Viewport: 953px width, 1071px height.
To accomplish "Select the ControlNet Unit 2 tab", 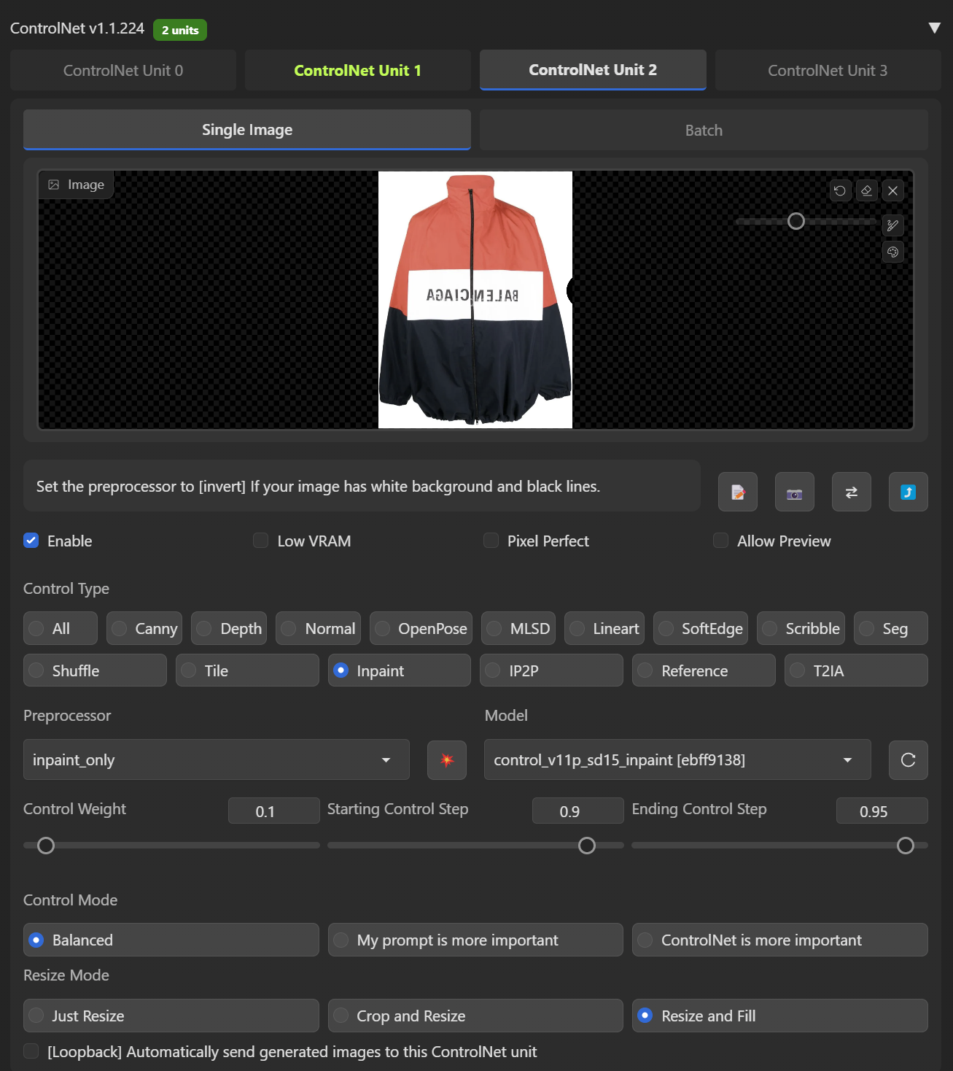I will 593,70.
